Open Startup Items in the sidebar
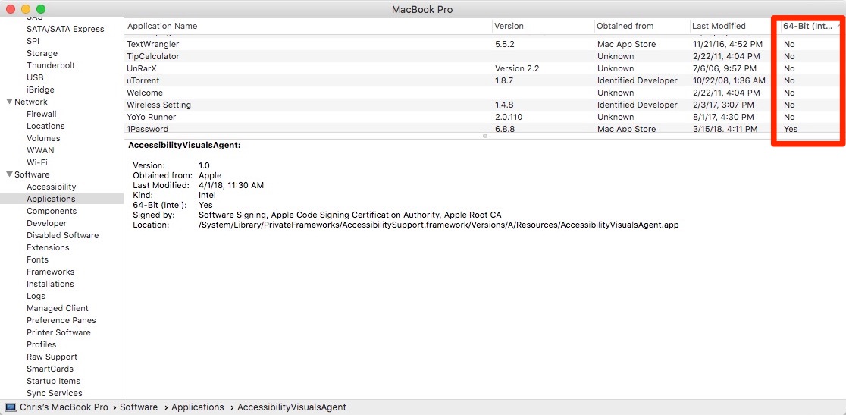Viewport: 846px width, 415px height. pyautogui.click(x=53, y=381)
